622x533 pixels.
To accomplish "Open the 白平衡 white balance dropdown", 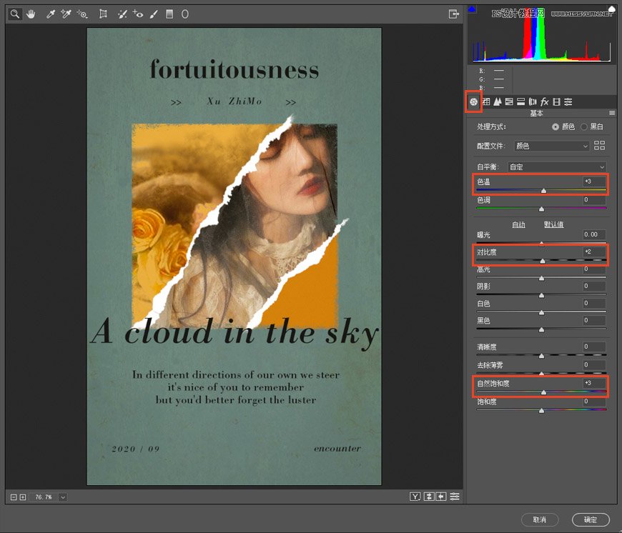I will tap(557, 166).
